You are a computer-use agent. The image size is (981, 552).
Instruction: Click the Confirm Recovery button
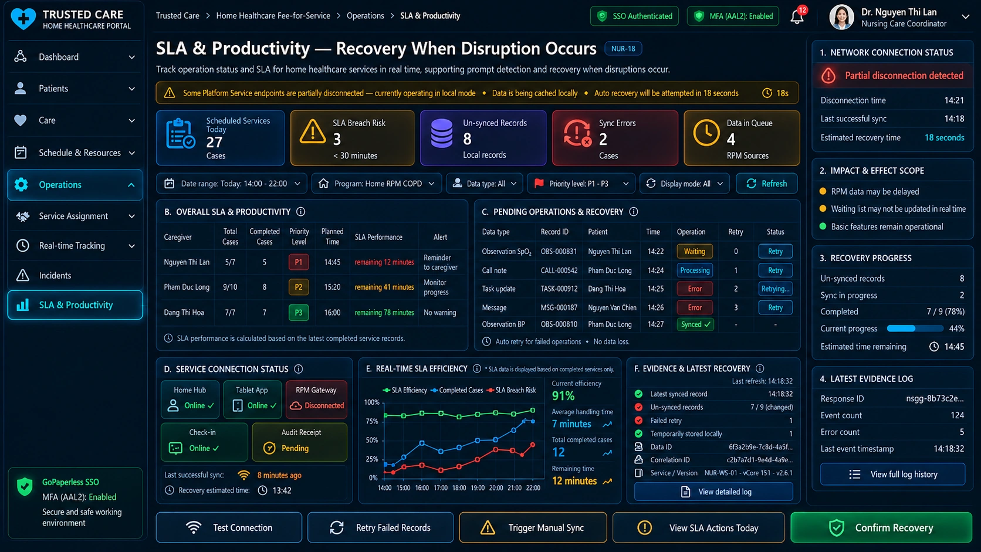coord(881,528)
